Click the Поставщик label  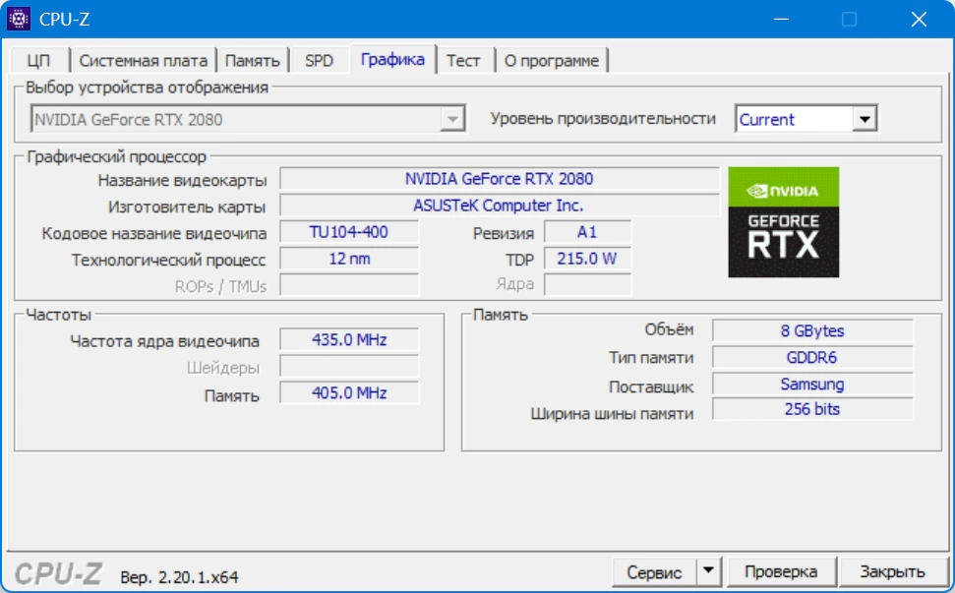point(651,387)
